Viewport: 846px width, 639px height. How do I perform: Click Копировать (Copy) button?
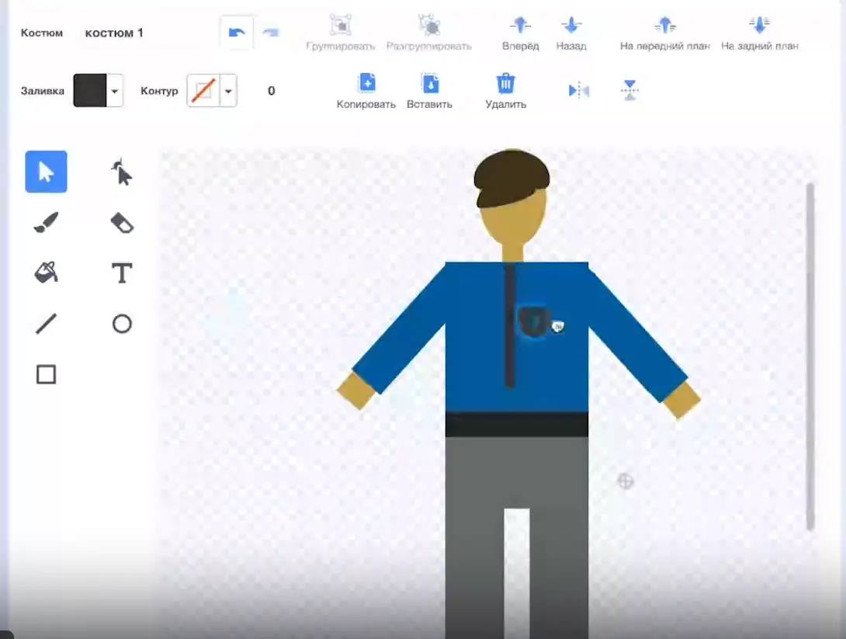366,91
